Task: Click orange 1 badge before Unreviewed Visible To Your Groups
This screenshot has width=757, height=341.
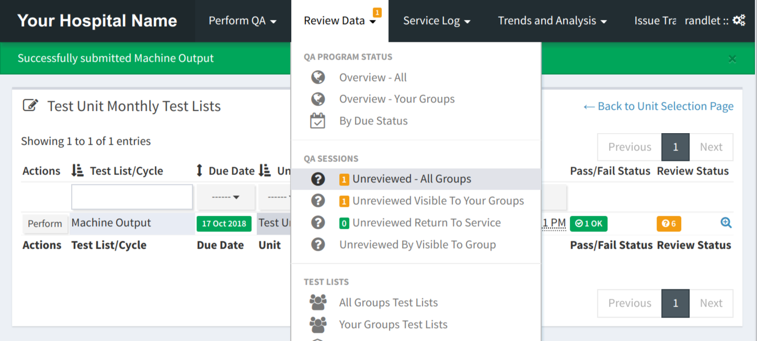Action: 344,201
